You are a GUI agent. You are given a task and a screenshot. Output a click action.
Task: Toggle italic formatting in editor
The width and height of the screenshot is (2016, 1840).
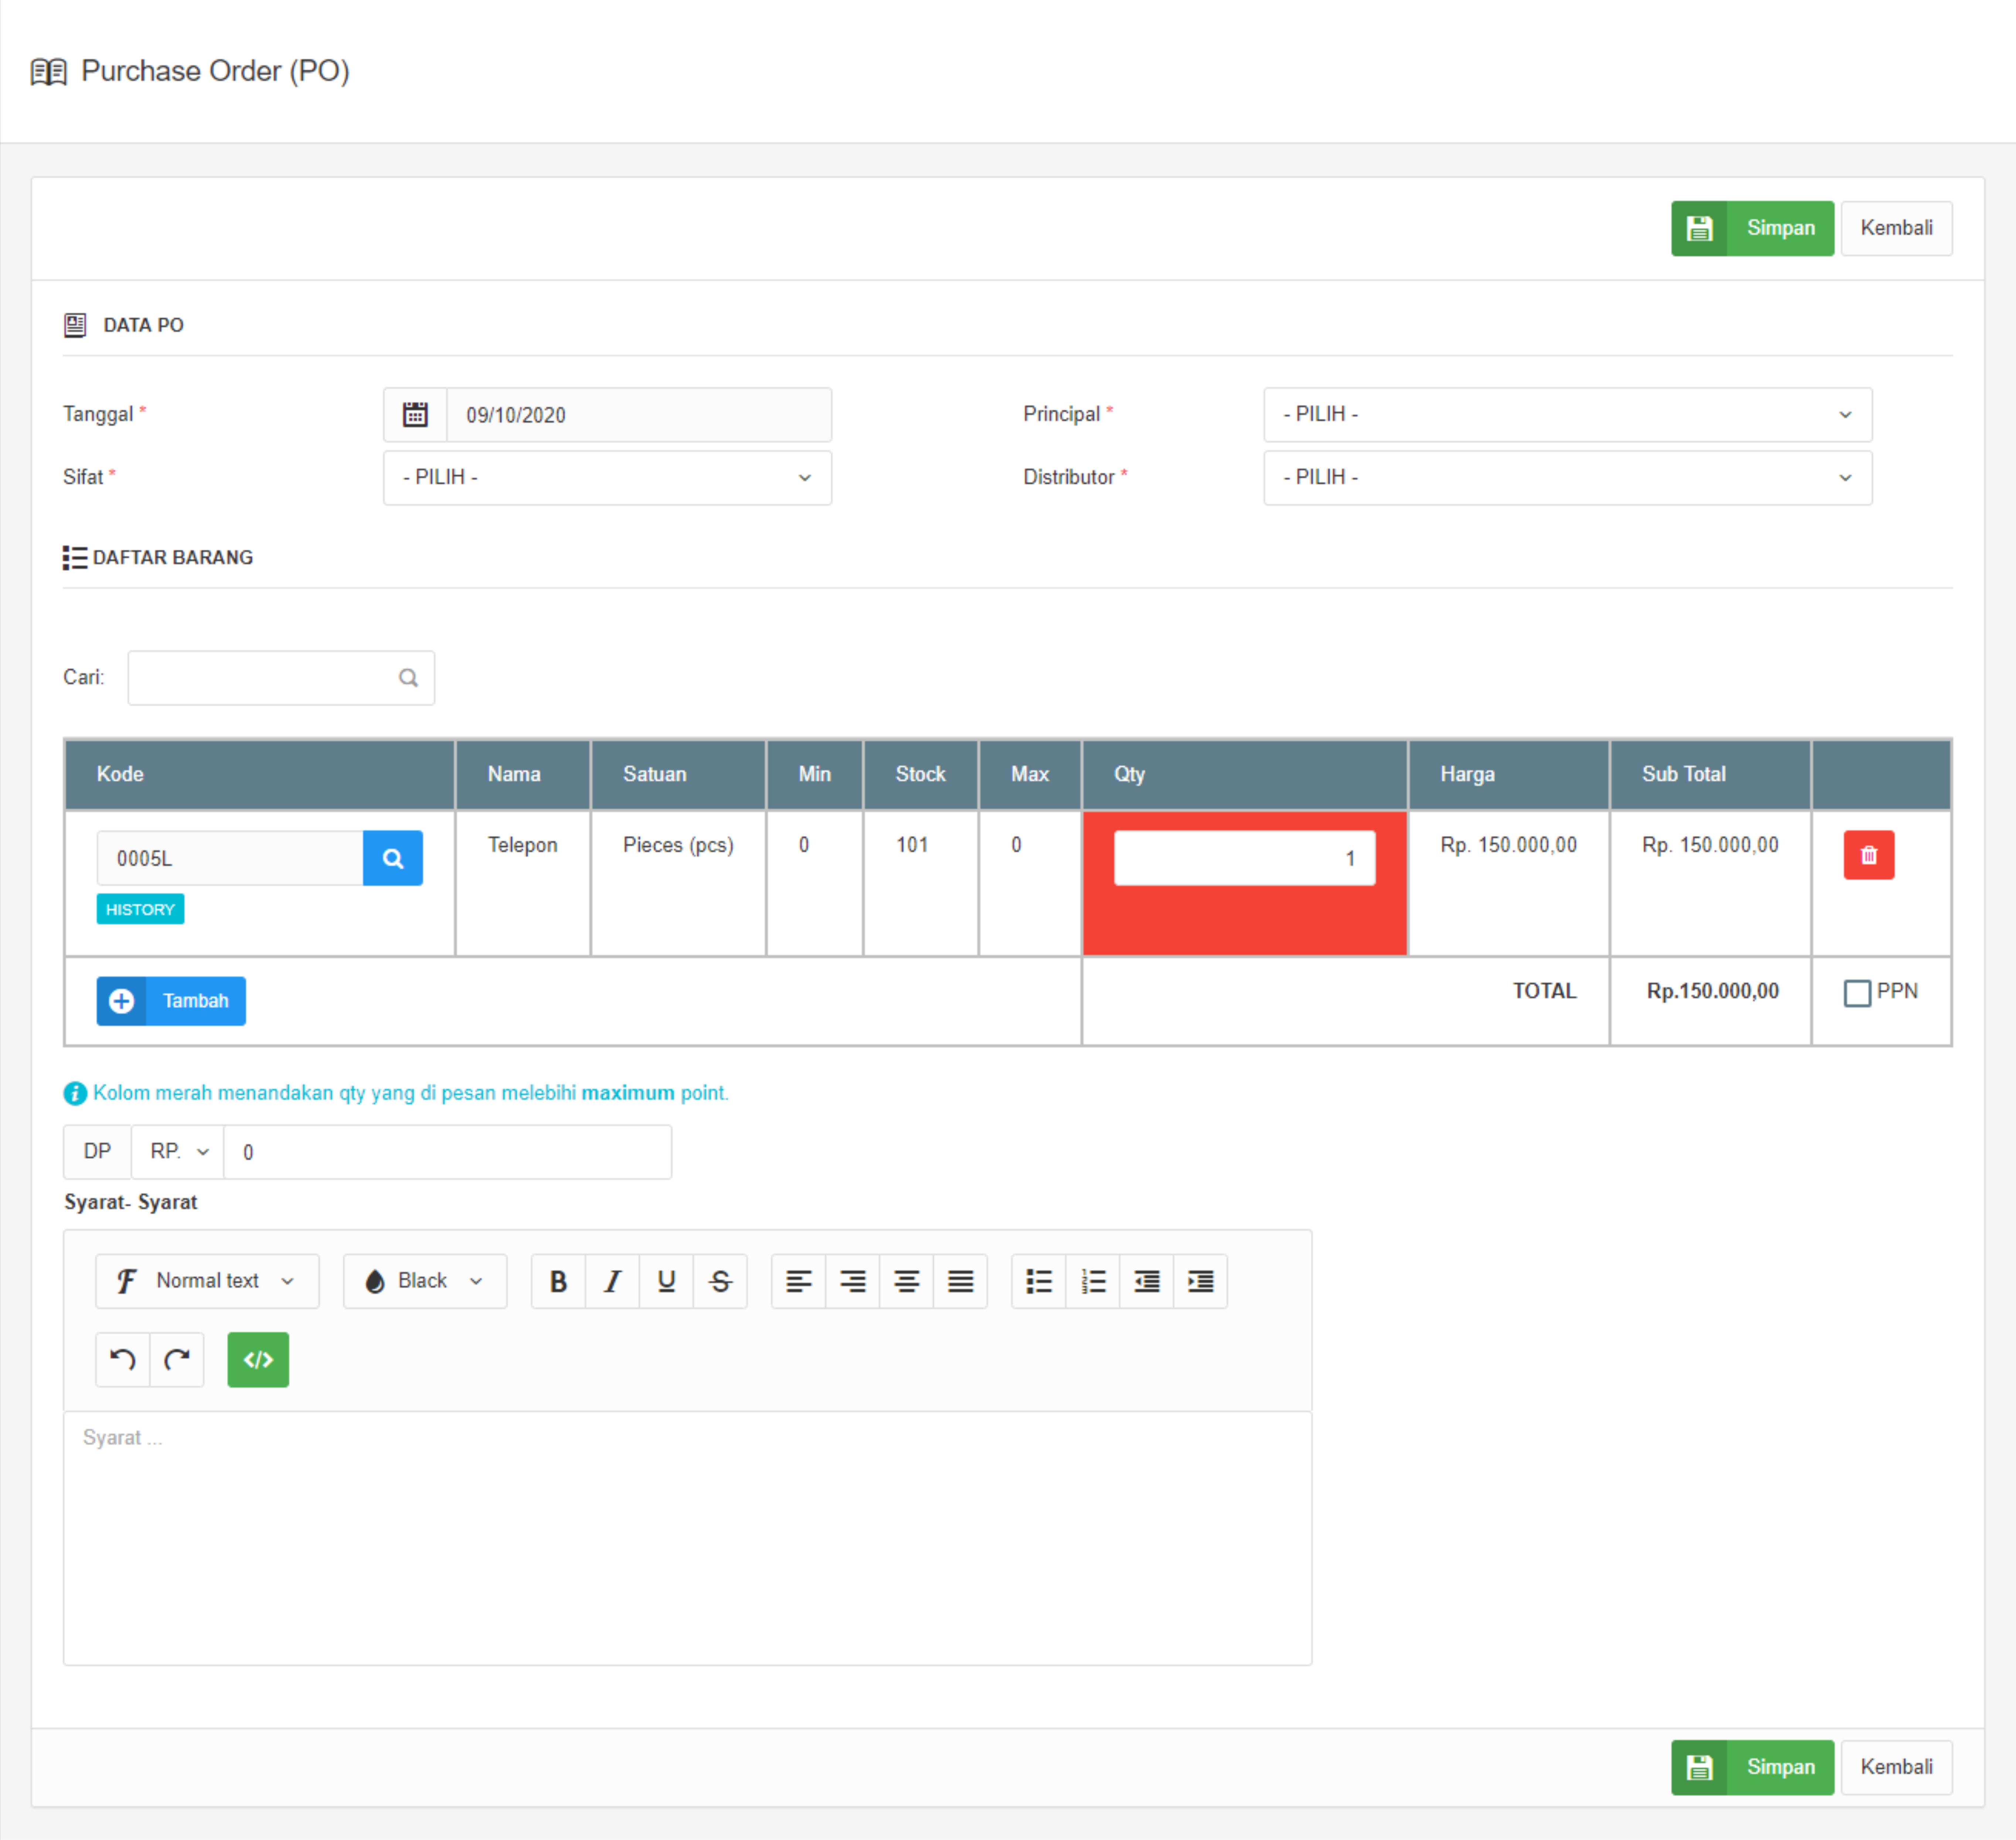pos(612,1281)
